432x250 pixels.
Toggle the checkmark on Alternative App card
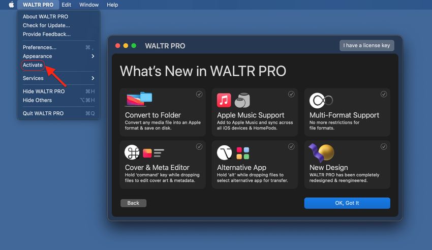click(x=291, y=146)
